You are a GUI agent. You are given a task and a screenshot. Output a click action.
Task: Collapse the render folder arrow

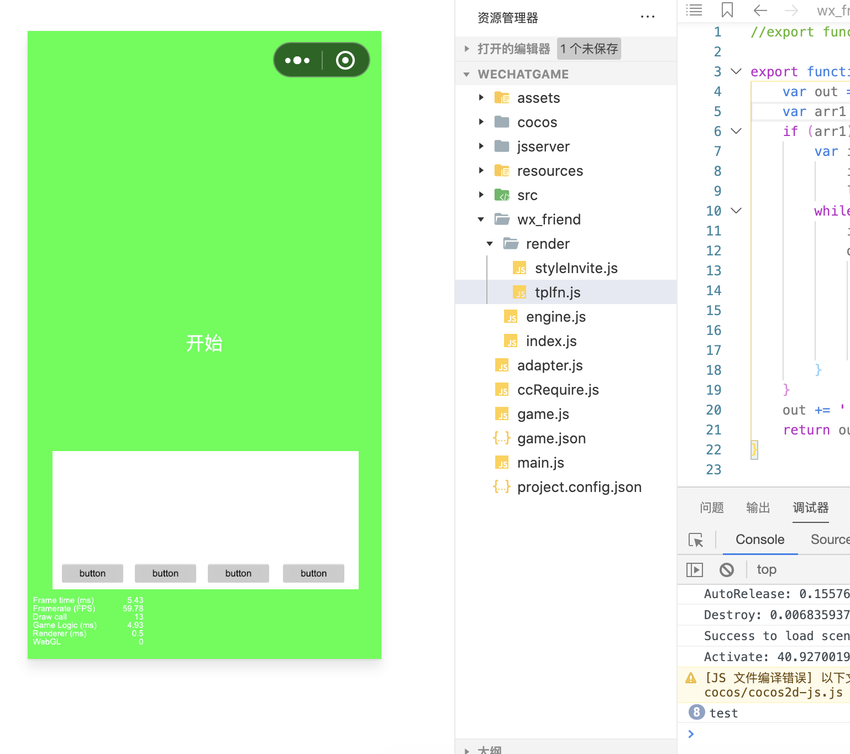click(490, 244)
